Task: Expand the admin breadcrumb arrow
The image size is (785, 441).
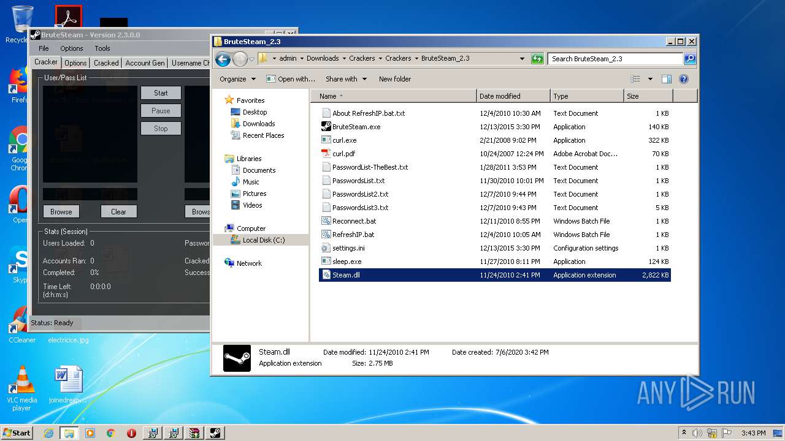Action: (301, 59)
